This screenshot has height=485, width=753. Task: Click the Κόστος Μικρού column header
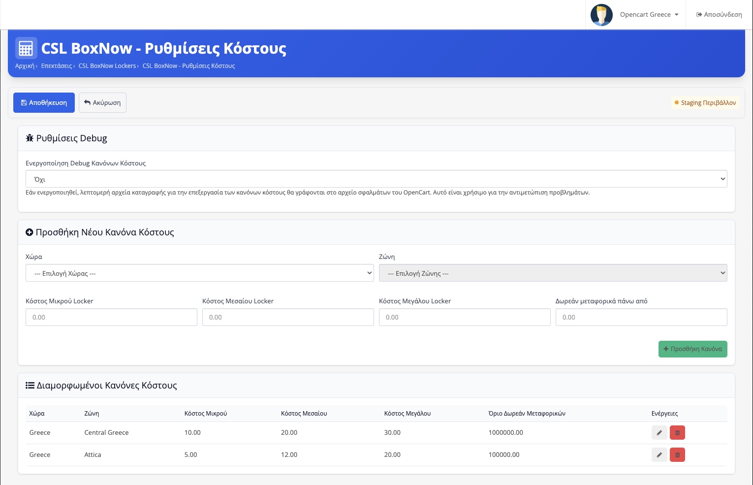pos(206,414)
